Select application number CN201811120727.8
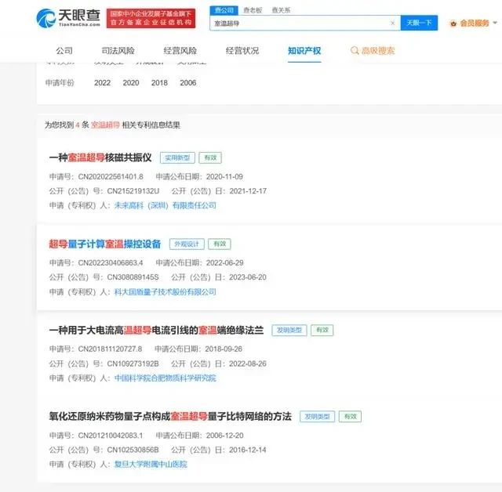502x492 pixels. tap(110, 349)
